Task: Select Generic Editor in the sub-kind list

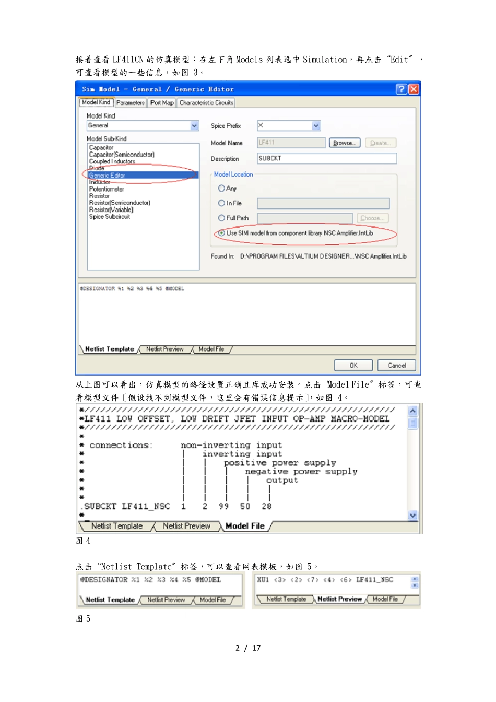Action: pos(144,175)
